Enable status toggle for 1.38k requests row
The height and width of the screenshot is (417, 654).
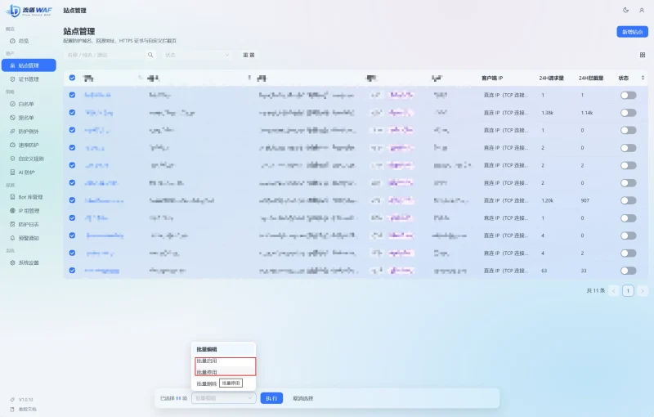[x=628, y=113]
